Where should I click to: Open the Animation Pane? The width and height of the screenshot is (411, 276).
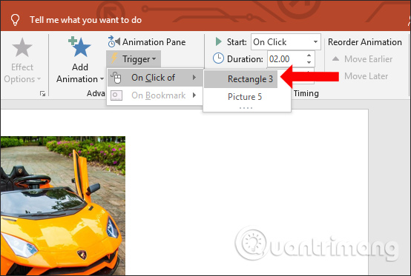(x=147, y=42)
